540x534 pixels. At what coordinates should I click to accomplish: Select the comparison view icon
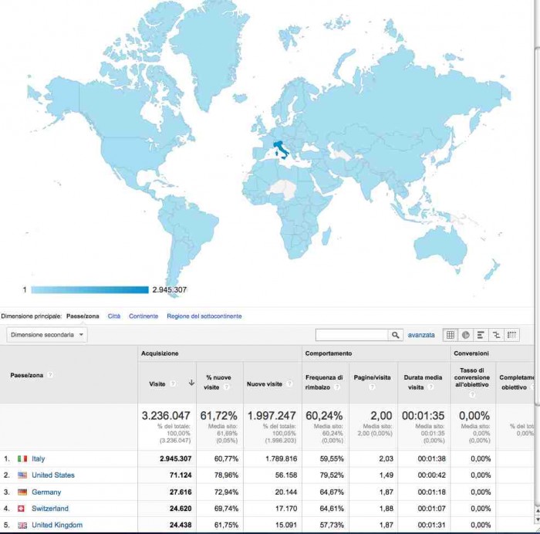(x=496, y=335)
